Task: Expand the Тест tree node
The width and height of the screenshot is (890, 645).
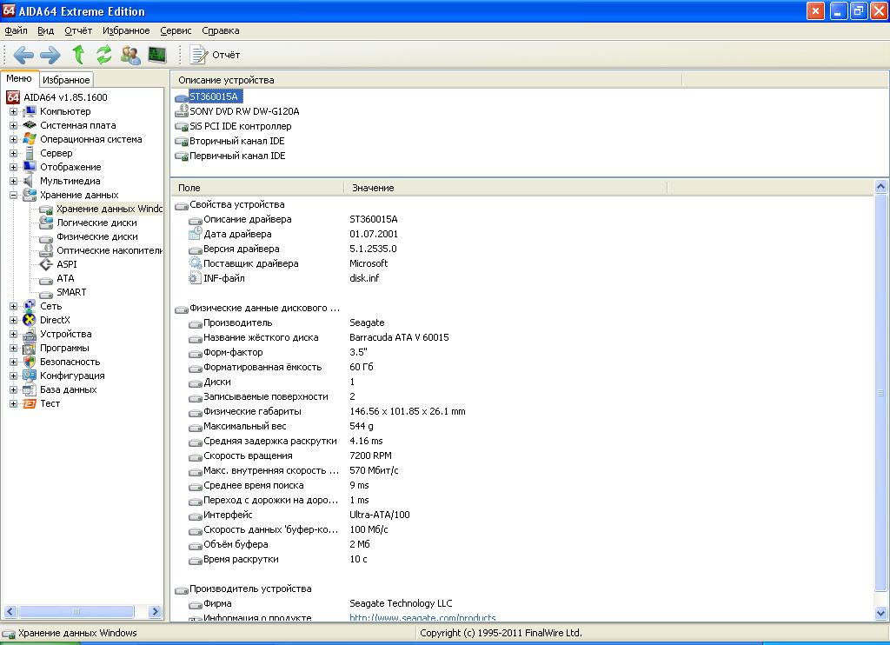Action: [13, 403]
